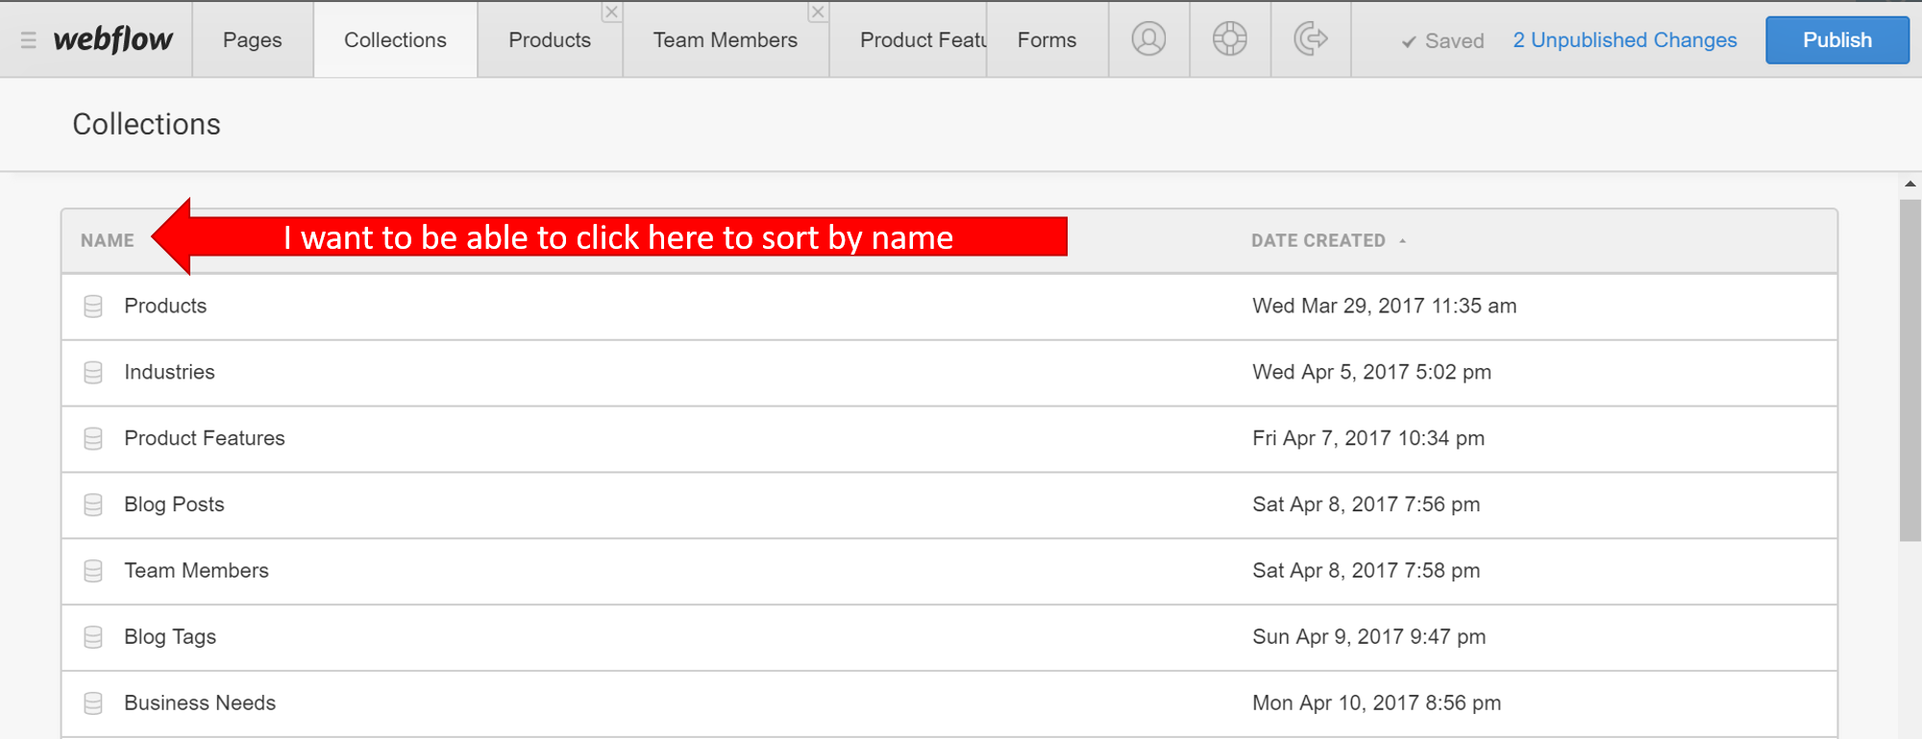The image size is (1922, 739).
Task: Click the Name column header
Action: [x=108, y=240]
